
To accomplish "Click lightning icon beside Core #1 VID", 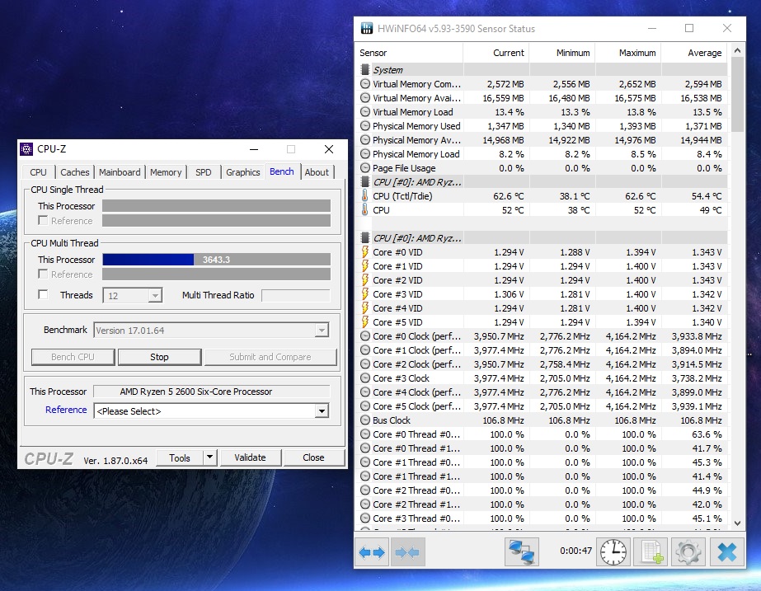I will (365, 266).
